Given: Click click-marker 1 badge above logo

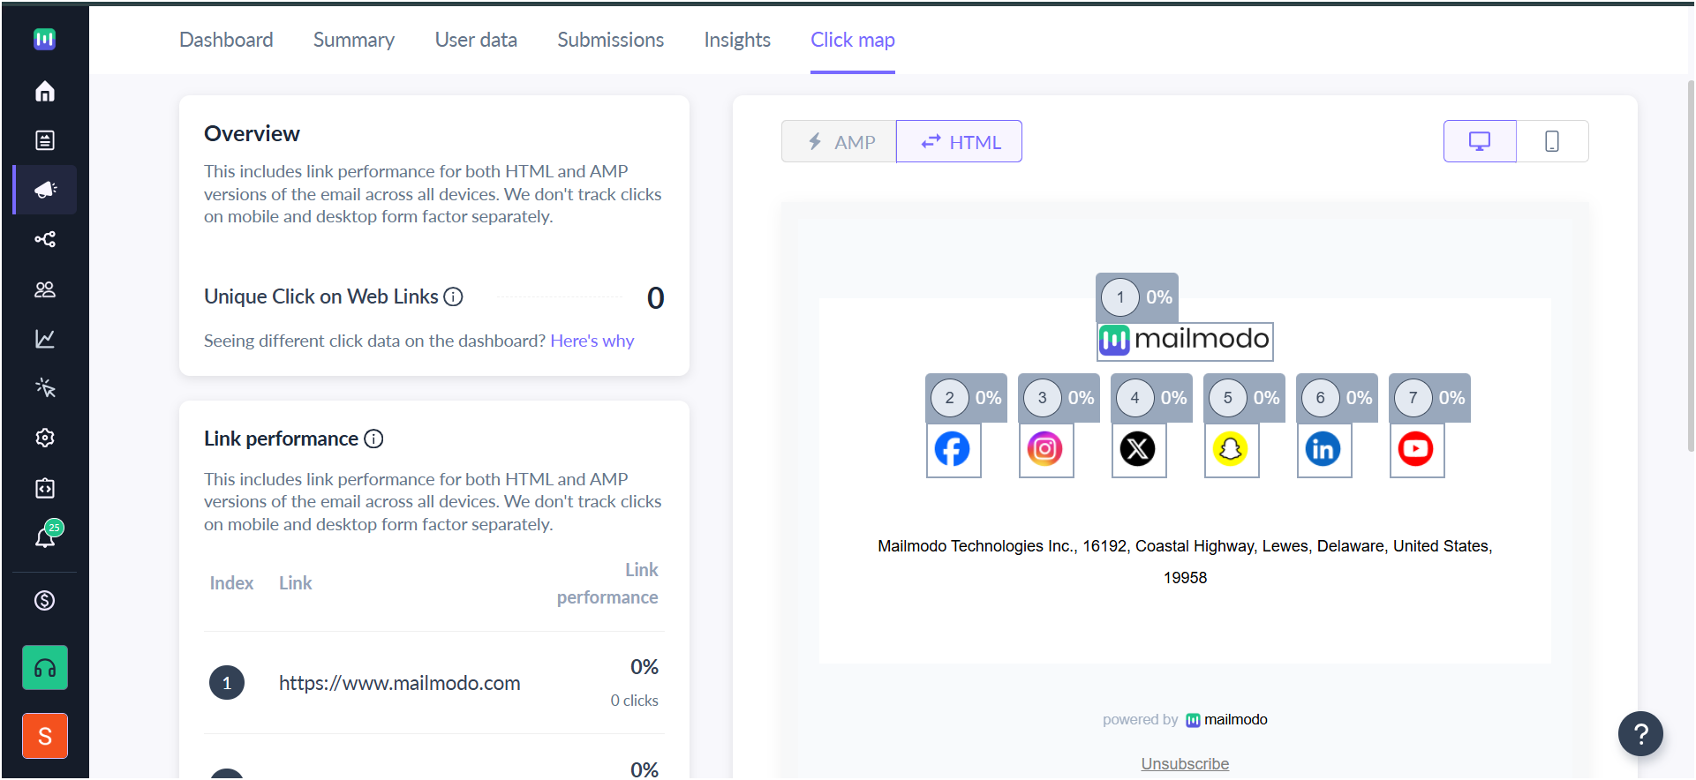Looking at the screenshot, I should coord(1137,297).
